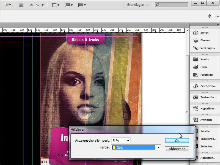Click the quick apply lightning icon
The height and width of the screenshot is (165, 220).
click(x=210, y=16)
